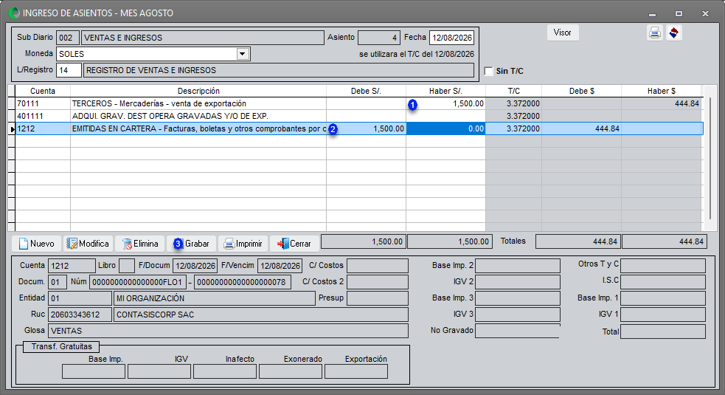Click Debe S/. value 1,500.00 of 1212 row
The image size is (725, 395).
coord(367,128)
